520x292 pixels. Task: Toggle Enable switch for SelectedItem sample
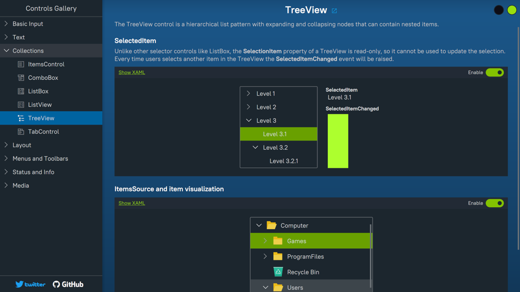[494, 73]
